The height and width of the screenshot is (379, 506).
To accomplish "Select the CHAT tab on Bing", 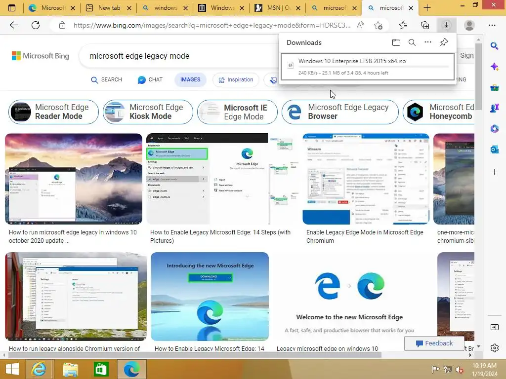I will (x=150, y=79).
